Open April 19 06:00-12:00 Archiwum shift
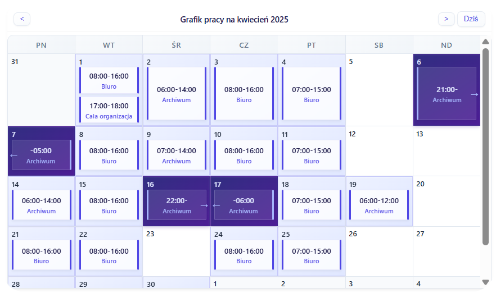The height and width of the screenshot is (293, 496). [x=379, y=205]
